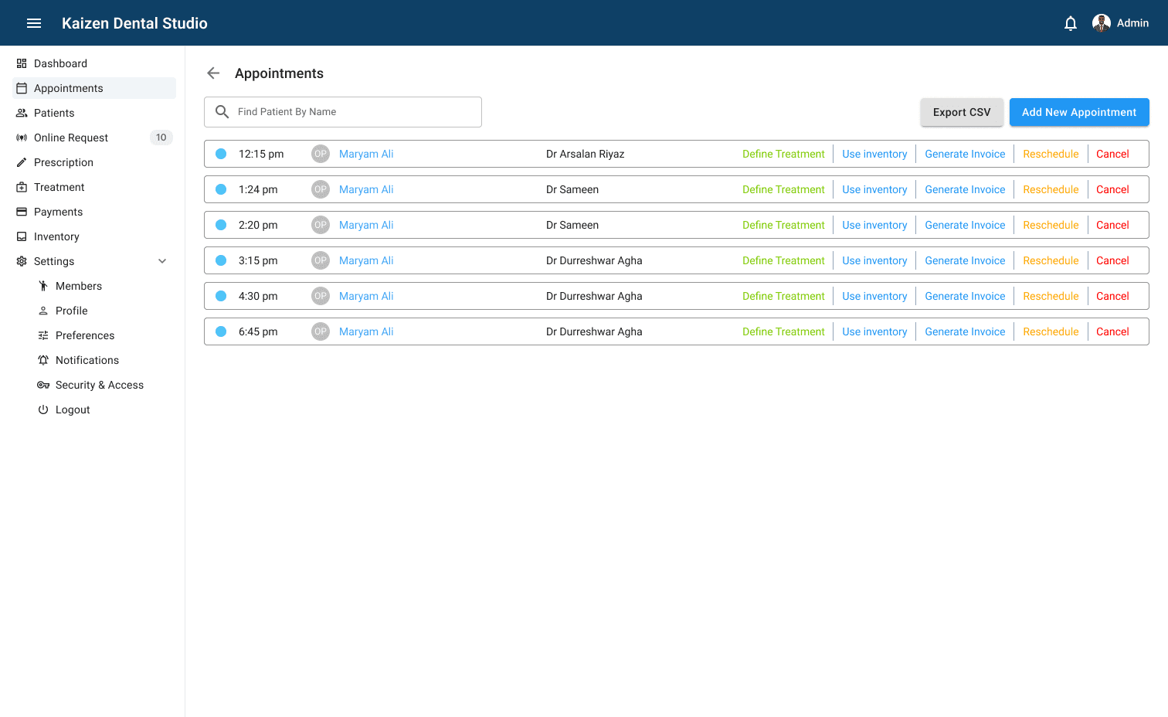Click Add New Appointment button
The image size is (1168, 717).
click(x=1079, y=112)
